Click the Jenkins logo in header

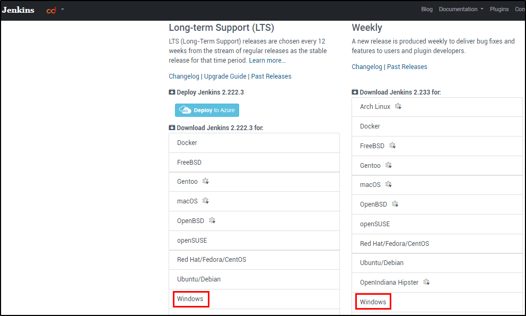tap(18, 10)
